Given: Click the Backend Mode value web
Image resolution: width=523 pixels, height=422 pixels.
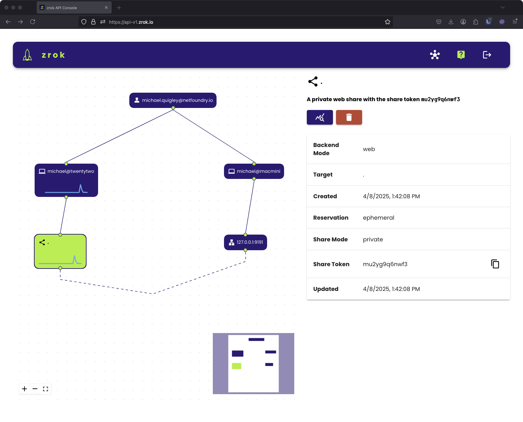Looking at the screenshot, I should click(x=369, y=149).
